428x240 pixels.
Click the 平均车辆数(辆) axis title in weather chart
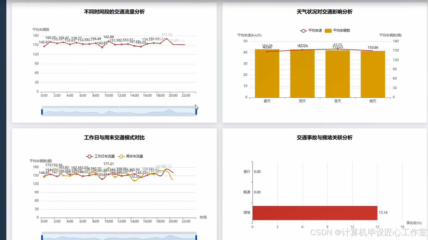[391, 35]
